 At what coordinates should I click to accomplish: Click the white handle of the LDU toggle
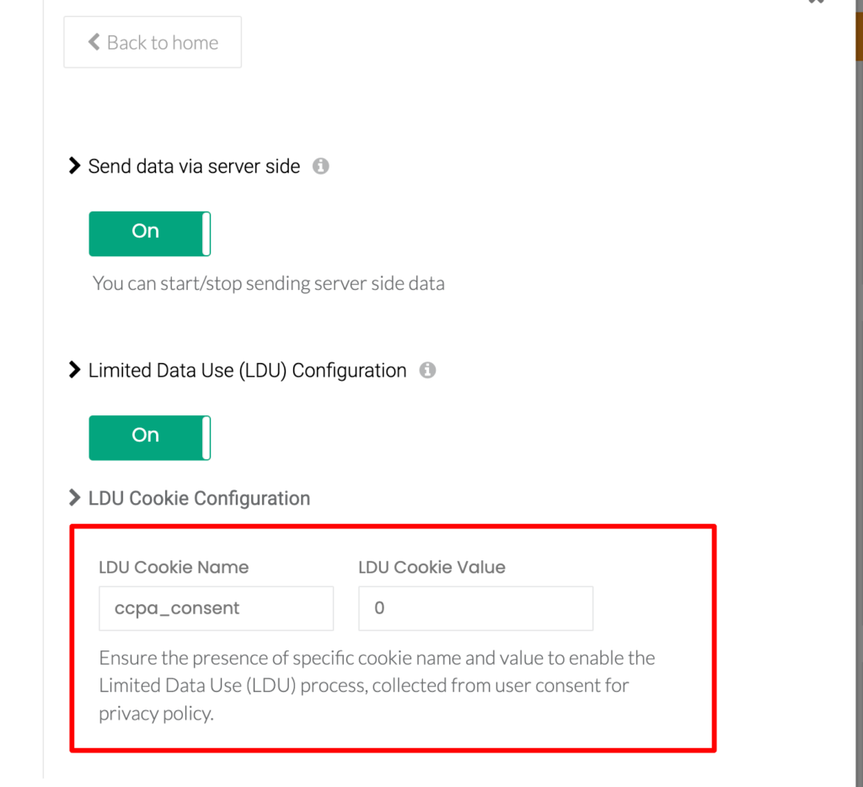[206, 437]
